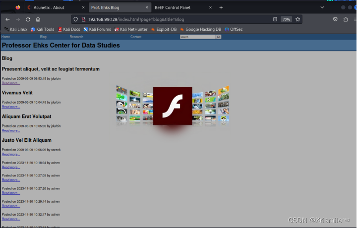Close the Prof. Ehks Blog tab
Image resolution: width=357 pixels, height=228 pixels.
[x=147, y=7]
